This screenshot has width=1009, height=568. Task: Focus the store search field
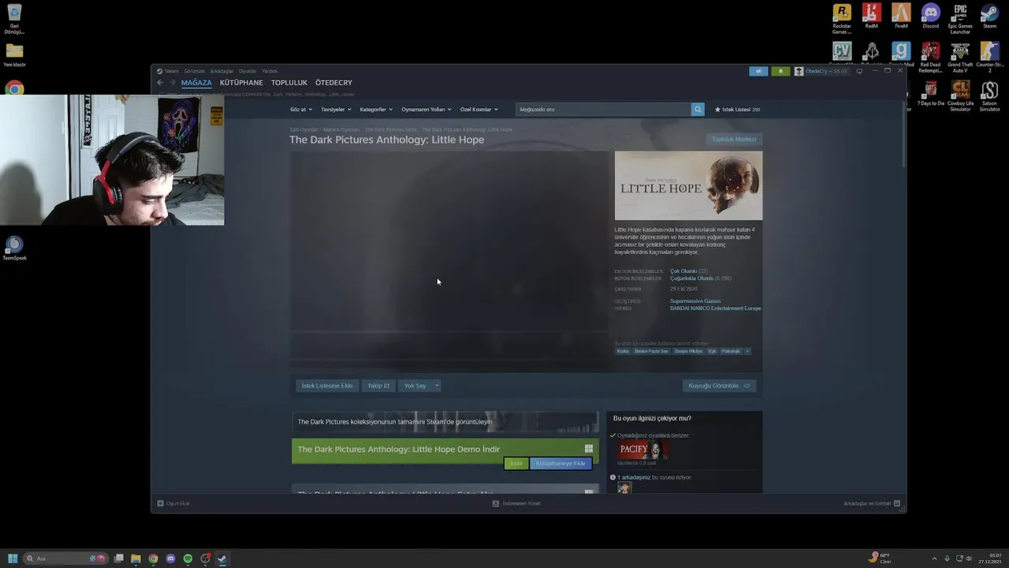603,110
